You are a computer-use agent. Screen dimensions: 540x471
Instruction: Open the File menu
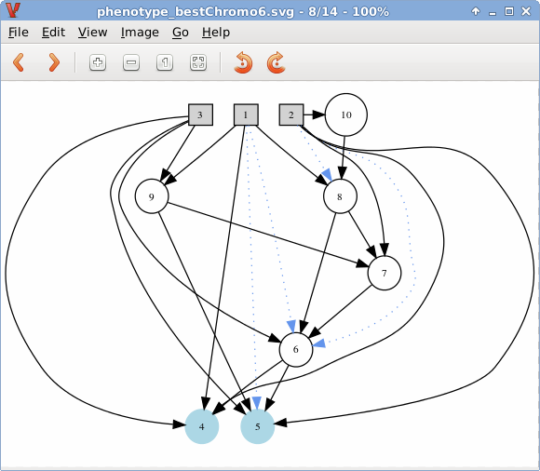click(x=19, y=33)
